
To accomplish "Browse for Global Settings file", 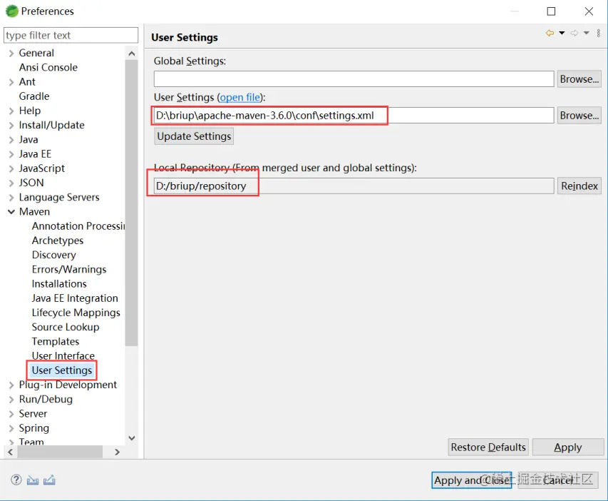I will click(x=579, y=79).
